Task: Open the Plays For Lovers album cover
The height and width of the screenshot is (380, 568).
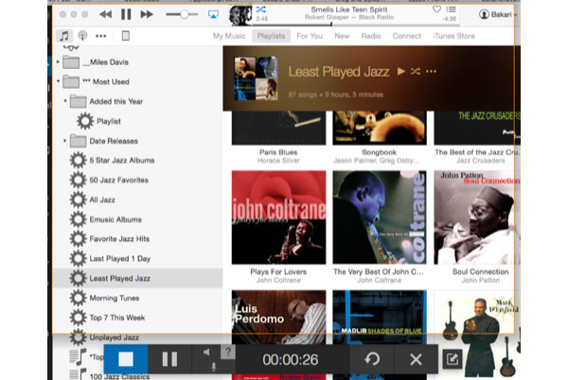Action: coord(278,217)
